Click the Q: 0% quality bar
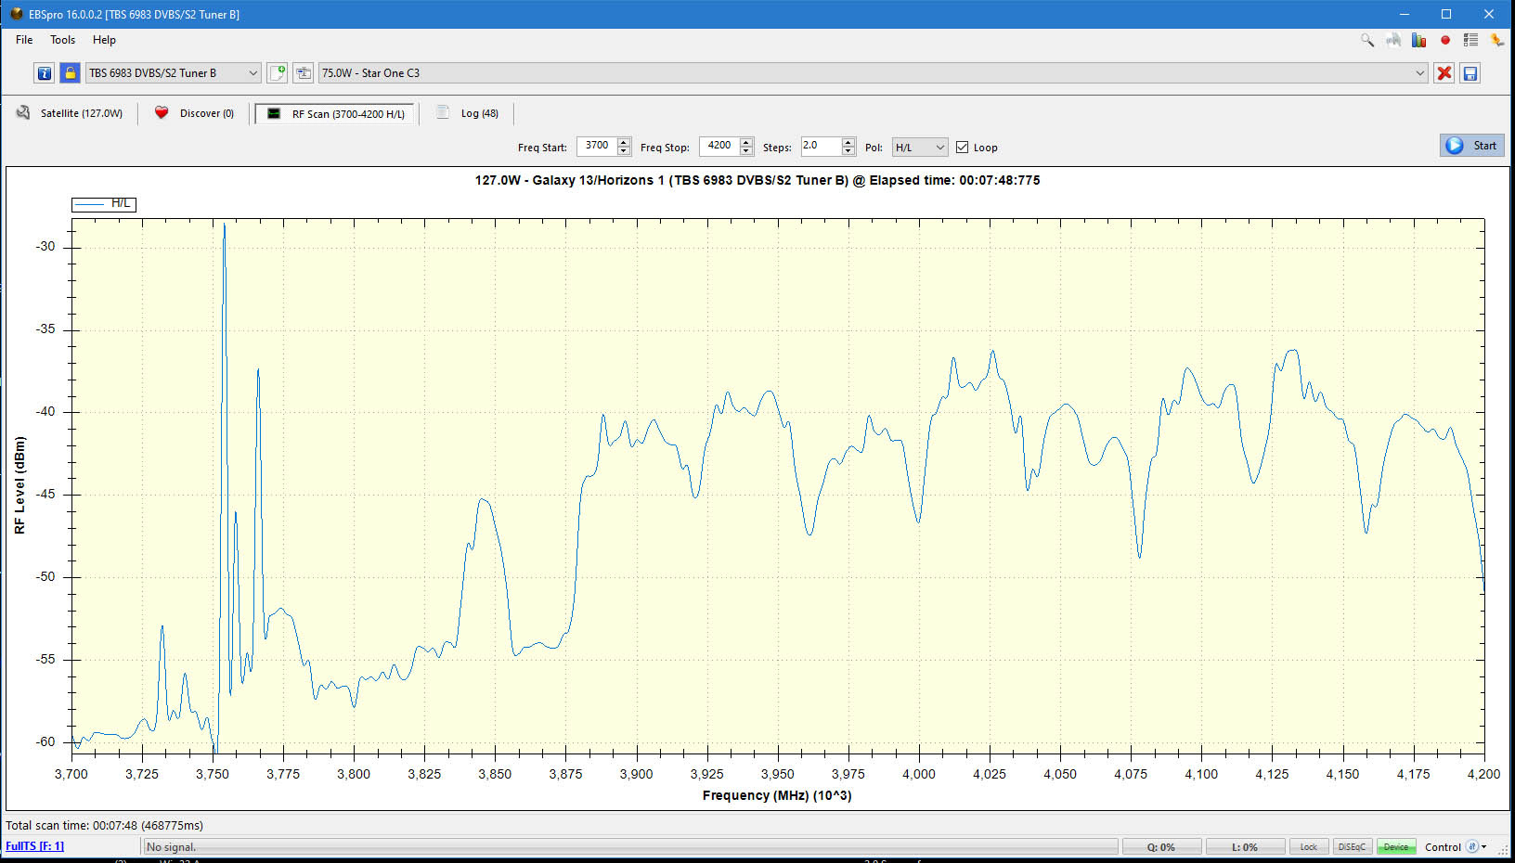 tap(1160, 847)
